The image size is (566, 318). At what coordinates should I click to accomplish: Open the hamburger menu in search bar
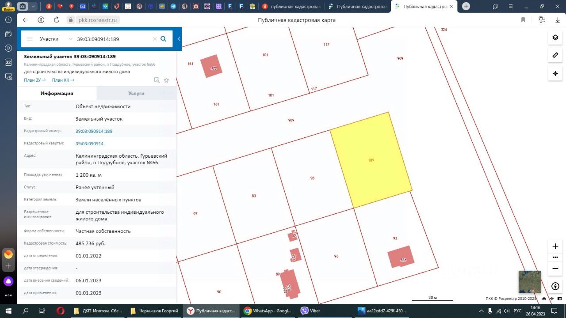30,39
